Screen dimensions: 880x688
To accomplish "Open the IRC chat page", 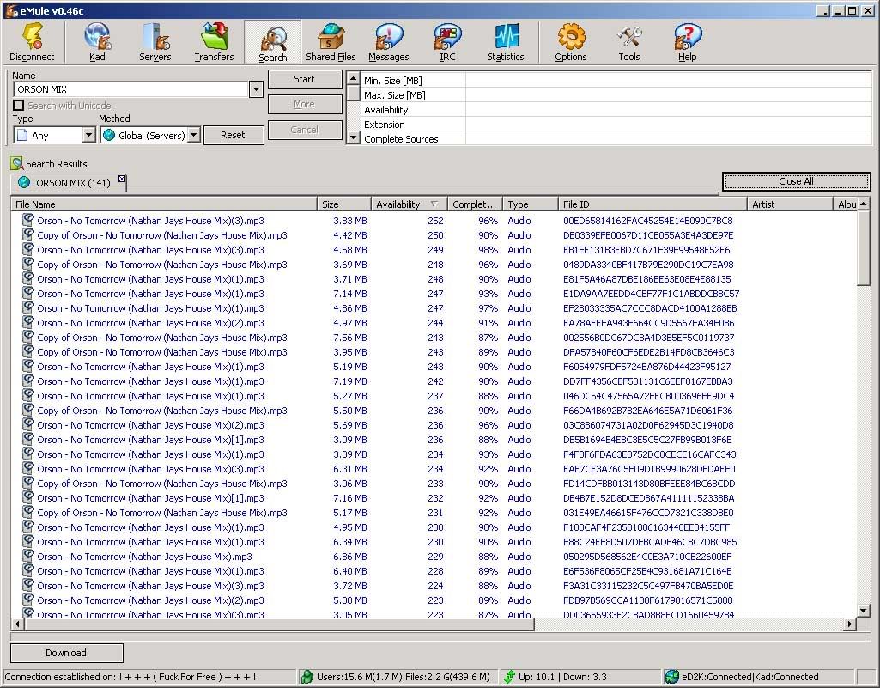I will [x=447, y=42].
